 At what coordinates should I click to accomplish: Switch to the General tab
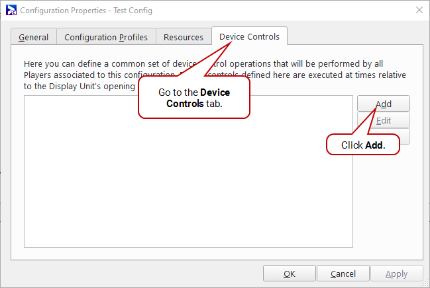[x=34, y=37]
